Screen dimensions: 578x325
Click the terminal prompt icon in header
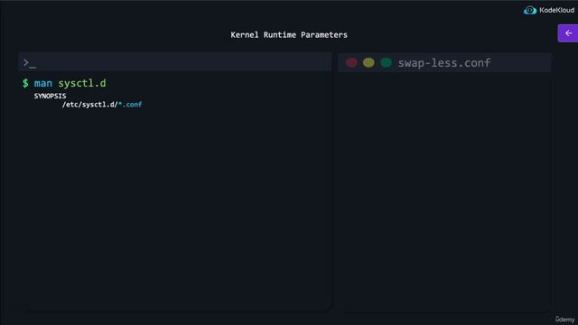tap(29, 63)
